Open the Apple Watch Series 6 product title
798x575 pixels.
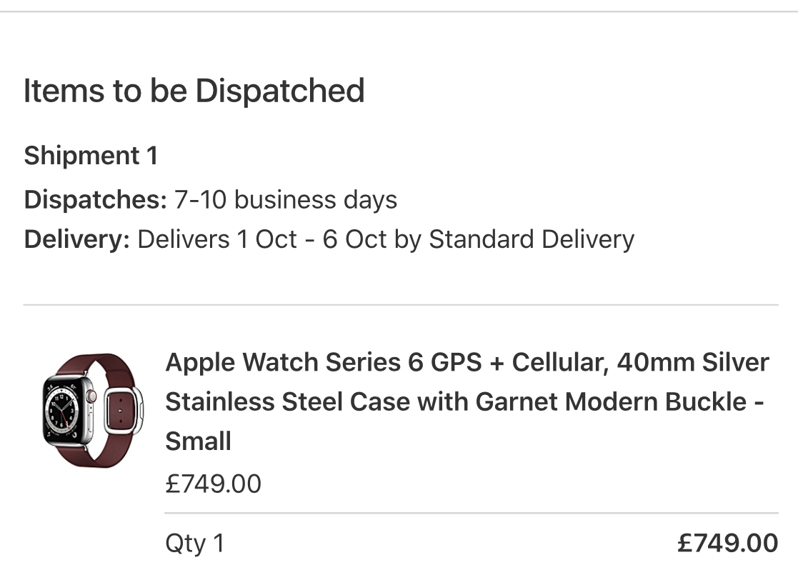tap(467, 401)
